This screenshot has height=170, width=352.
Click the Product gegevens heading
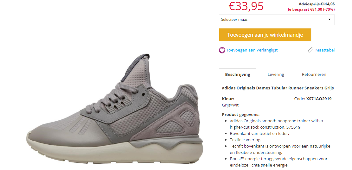tap(241, 114)
